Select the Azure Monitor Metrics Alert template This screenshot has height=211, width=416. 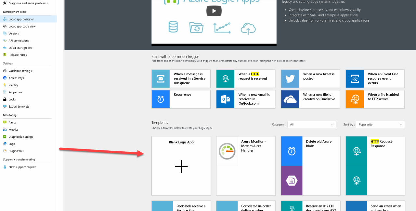coord(246,166)
